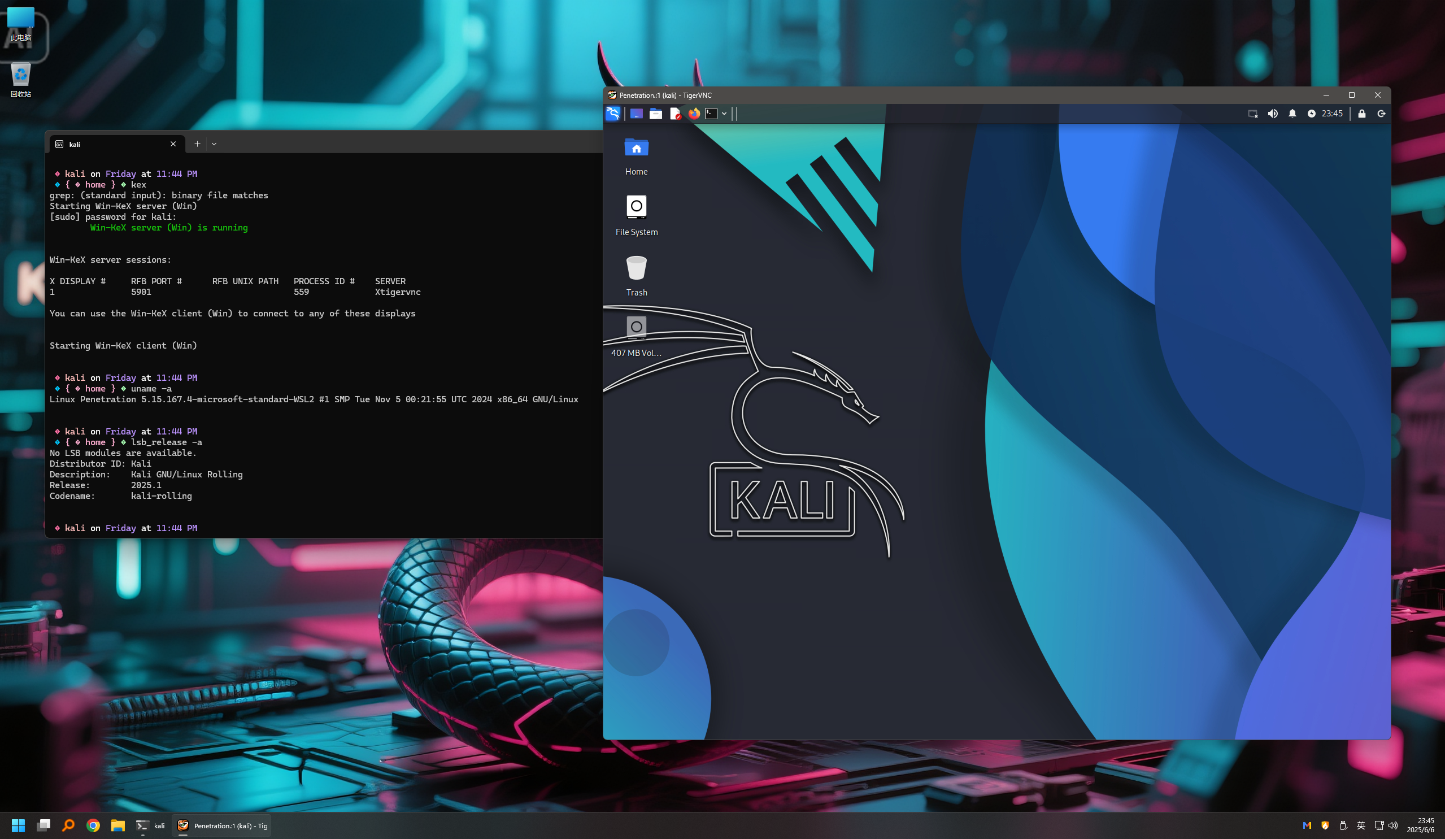Launch the text editor icon in Kali panel

click(x=675, y=114)
